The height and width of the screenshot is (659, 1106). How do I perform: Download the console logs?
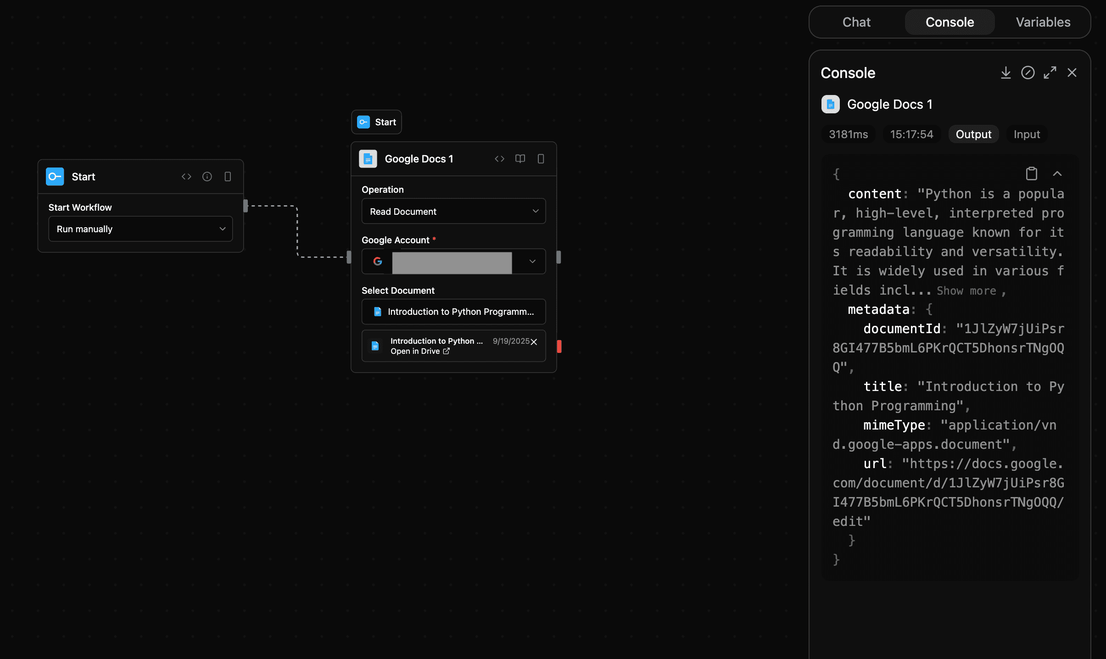pyautogui.click(x=1006, y=73)
